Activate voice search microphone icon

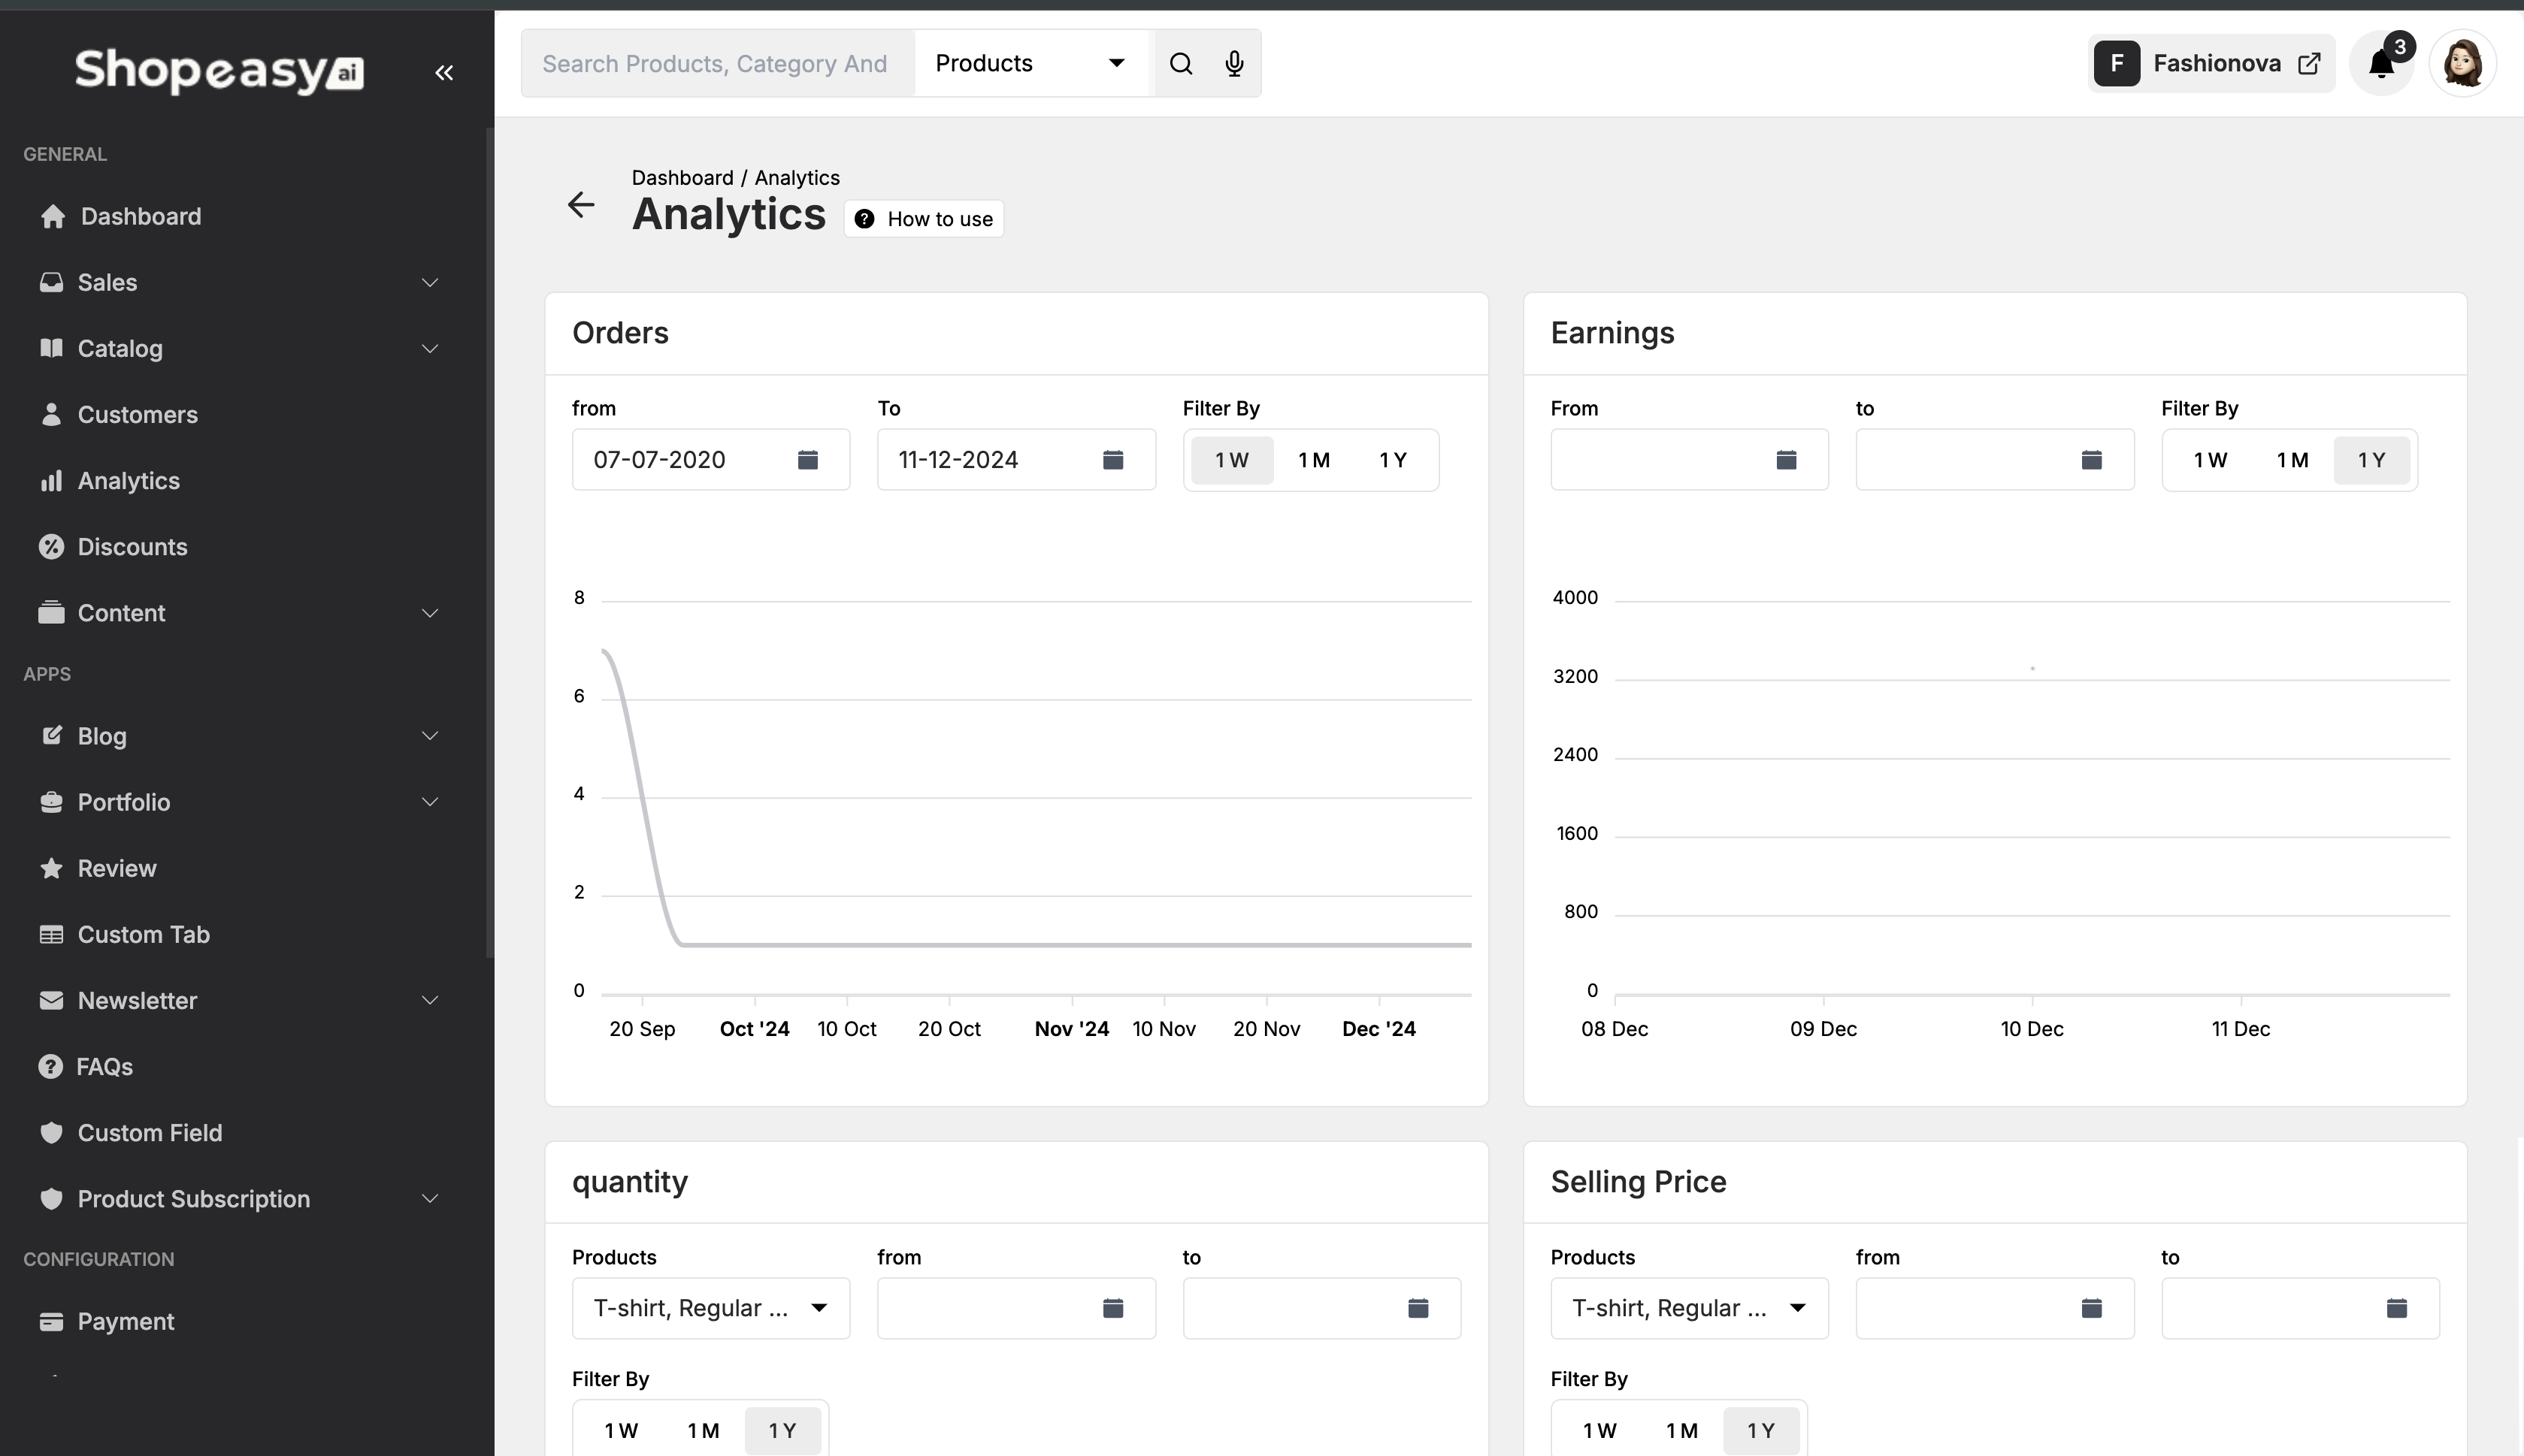click(x=1233, y=64)
